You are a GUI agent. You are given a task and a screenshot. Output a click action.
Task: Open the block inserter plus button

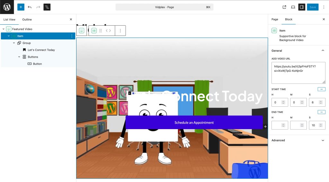21,7
